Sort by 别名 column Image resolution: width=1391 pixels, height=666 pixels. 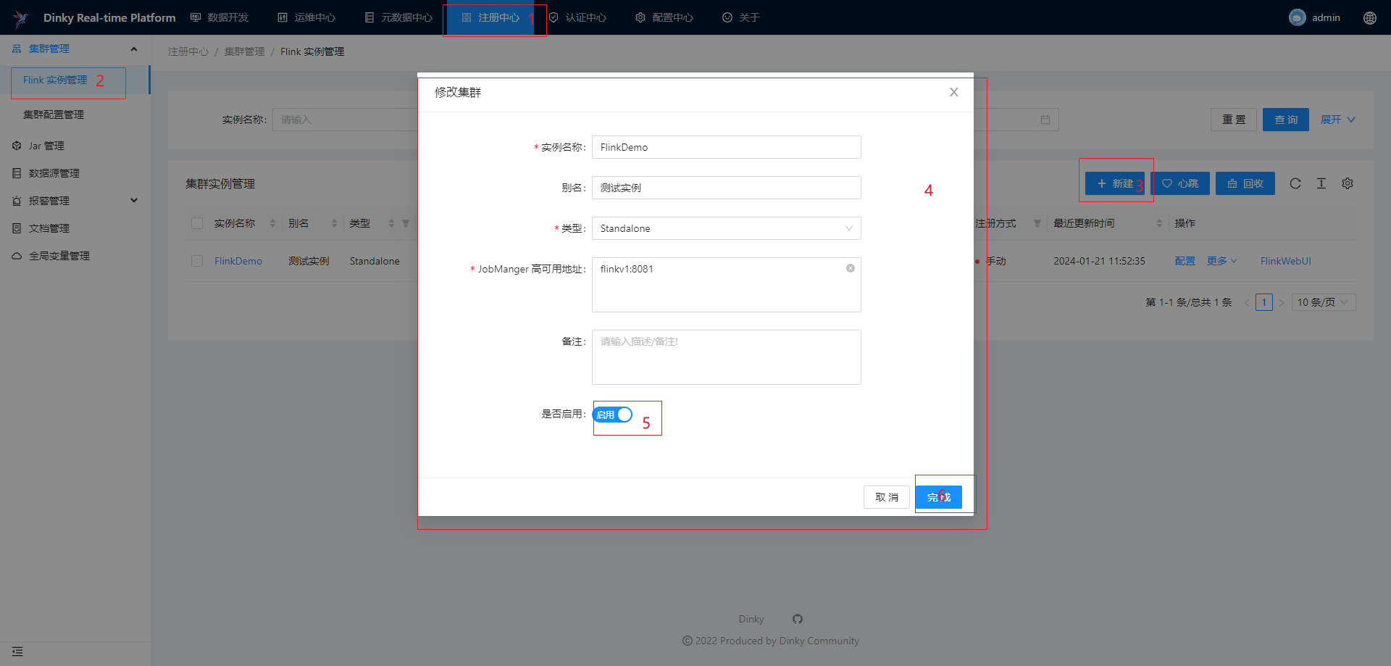point(334,223)
